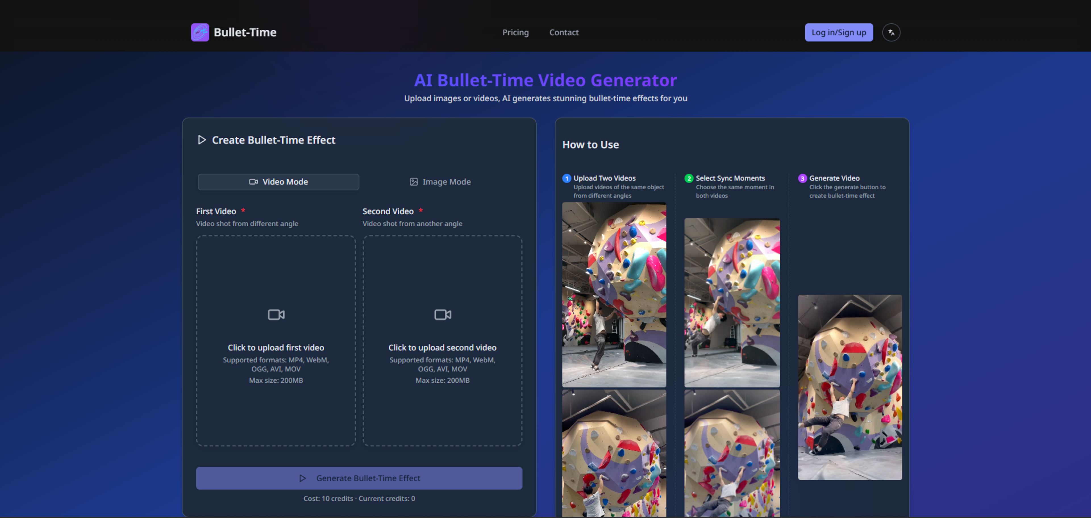The width and height of the screenshot is (1091, 518).
Task: Open the top Upload Two Videos example thumbnail
Action: coord(614,295)
